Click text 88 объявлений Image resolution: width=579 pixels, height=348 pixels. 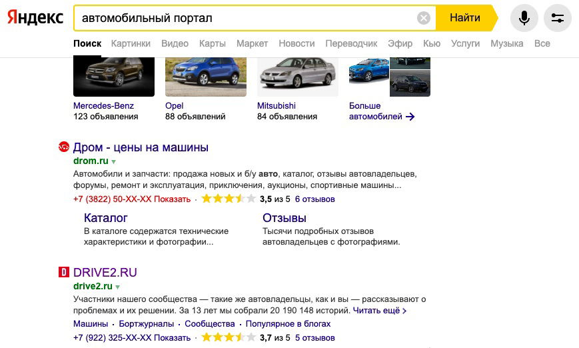[x=195, y=117]
